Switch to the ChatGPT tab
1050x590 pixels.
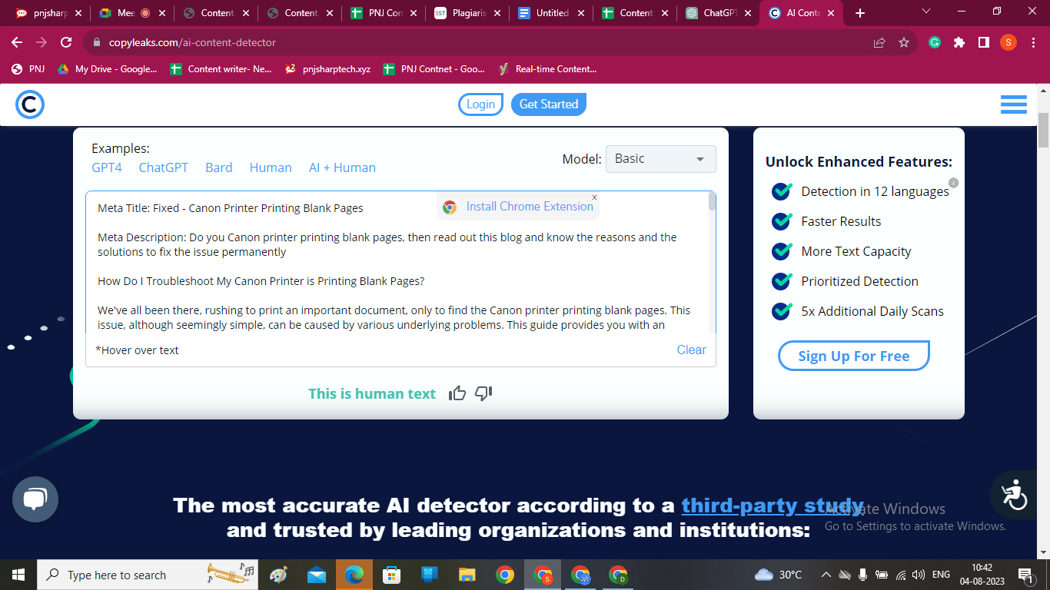(x=719, y=13)
